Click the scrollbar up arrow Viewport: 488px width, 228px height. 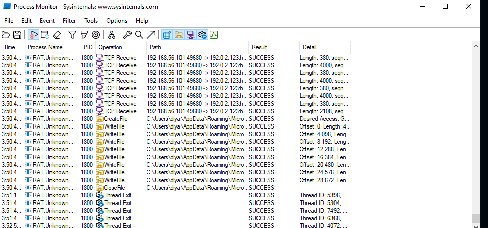coord(476,46)
